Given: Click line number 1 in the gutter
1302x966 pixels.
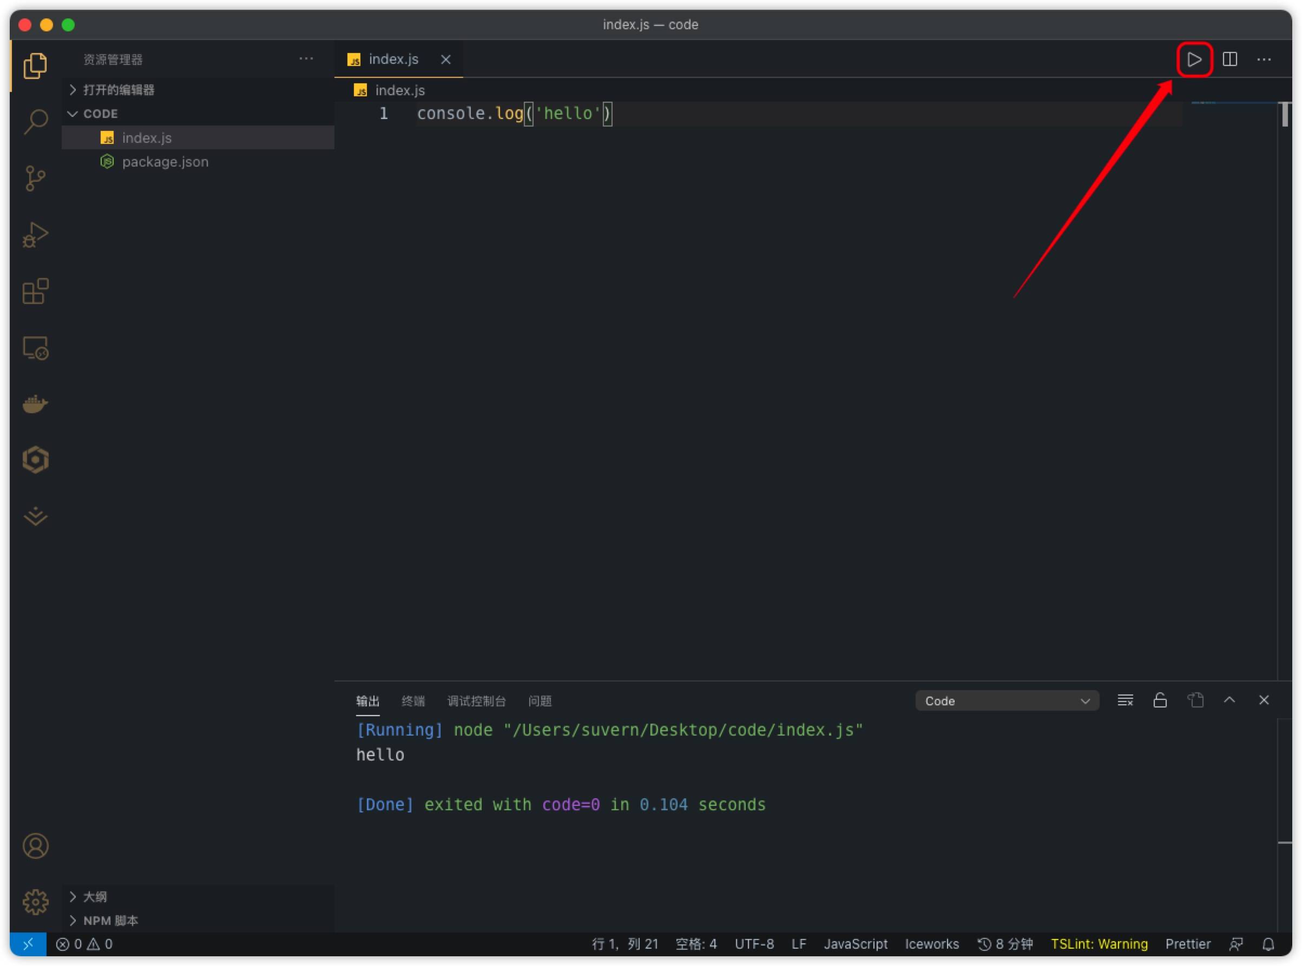Looking at the screenshot, I should click(x=384, y=114).
